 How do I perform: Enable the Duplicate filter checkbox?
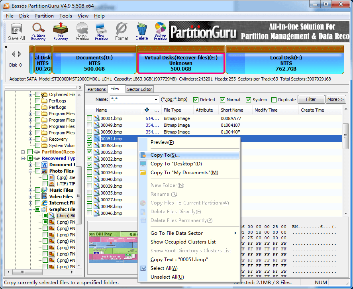click(274, 100)
